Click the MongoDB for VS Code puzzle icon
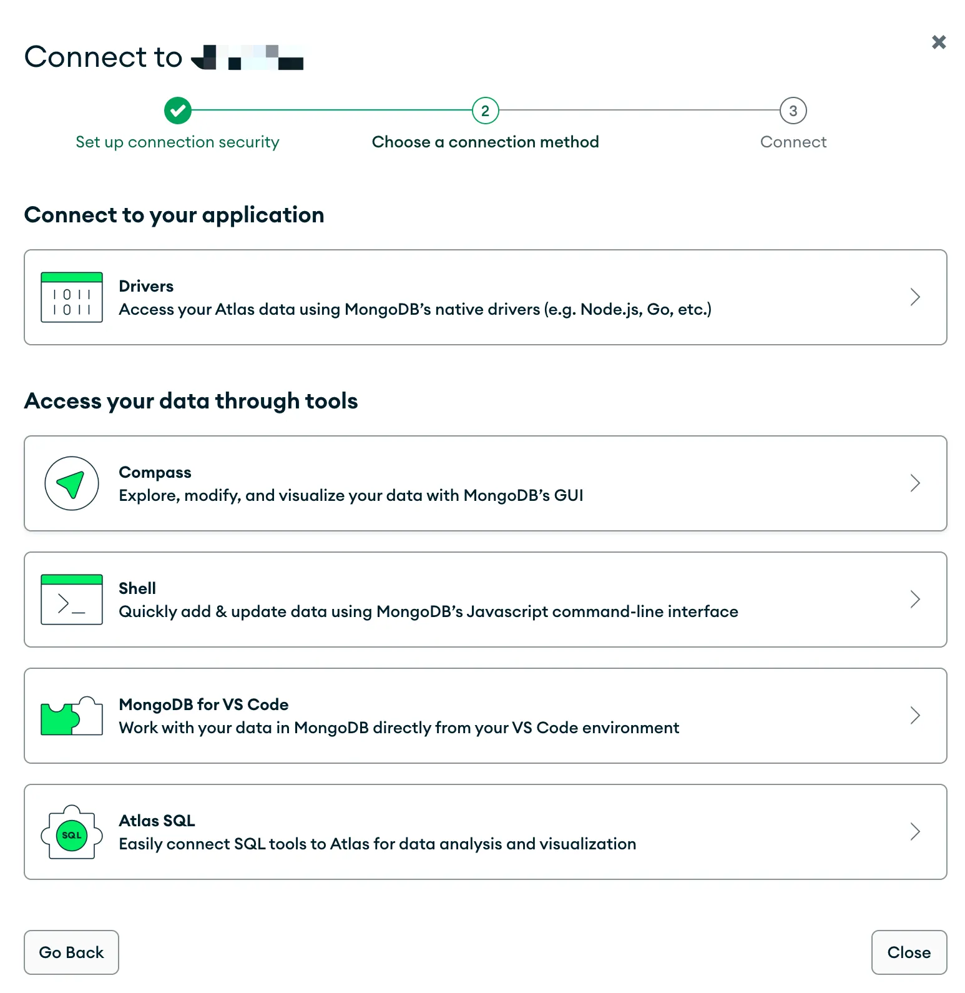This screenshot has width=965, height=993. click(71, 715)
